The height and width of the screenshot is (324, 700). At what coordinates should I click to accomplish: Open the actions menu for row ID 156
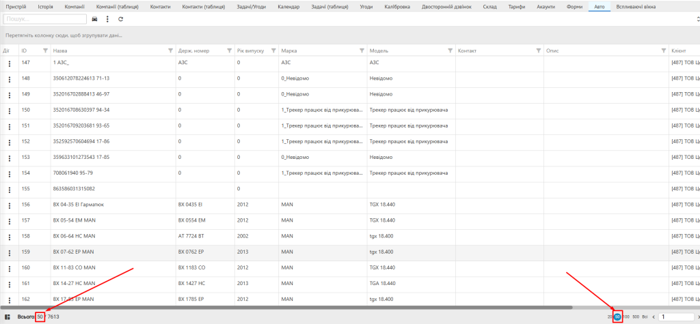point(10,206)
